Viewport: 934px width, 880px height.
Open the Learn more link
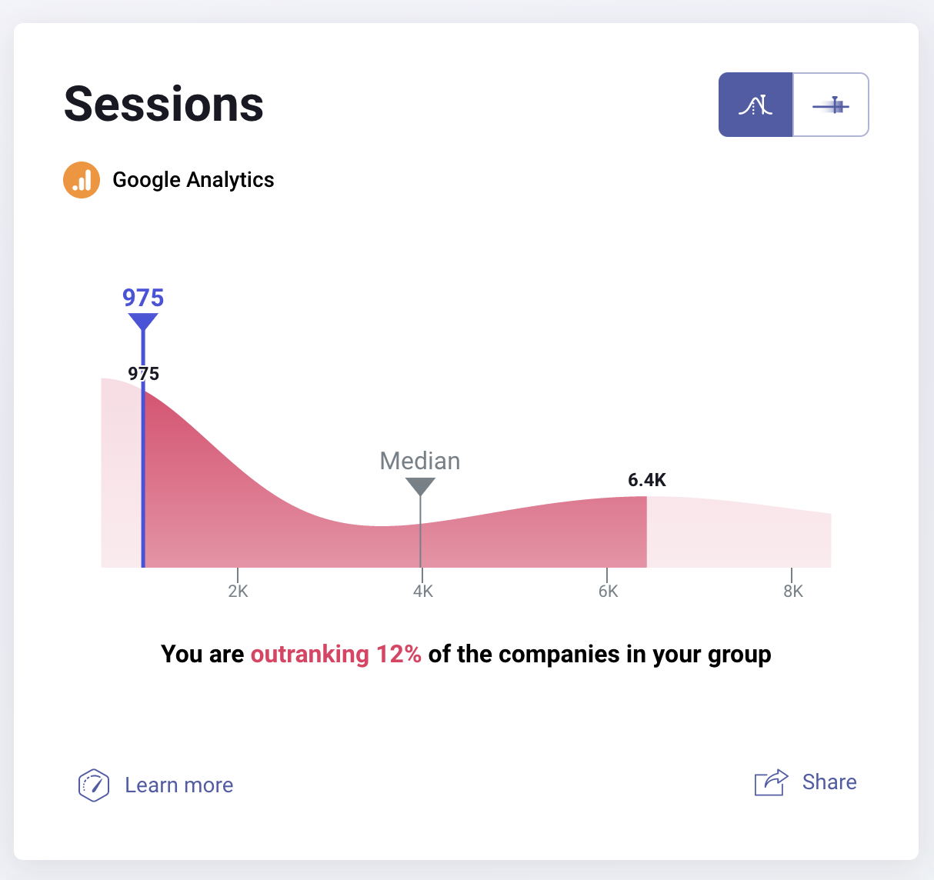click(178, 785)
